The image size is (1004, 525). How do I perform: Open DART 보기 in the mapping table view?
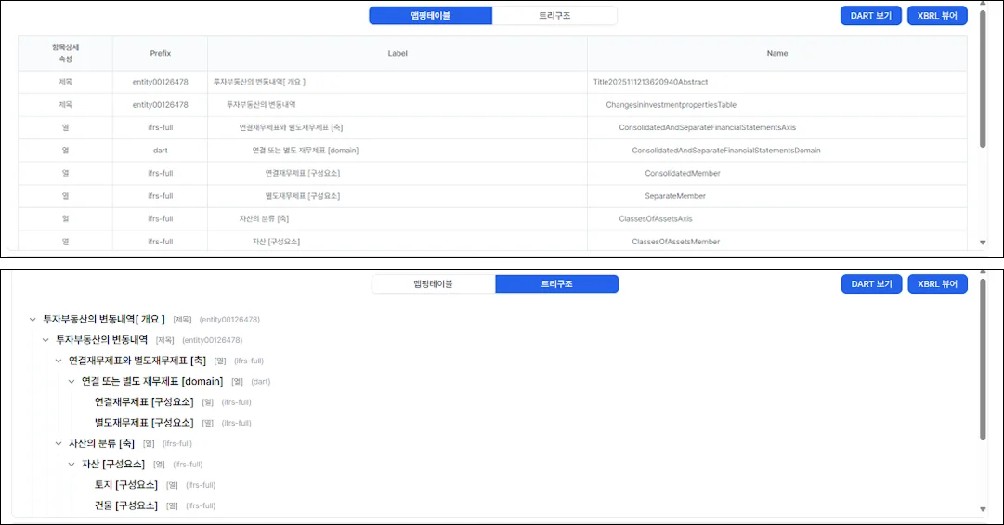871,16
